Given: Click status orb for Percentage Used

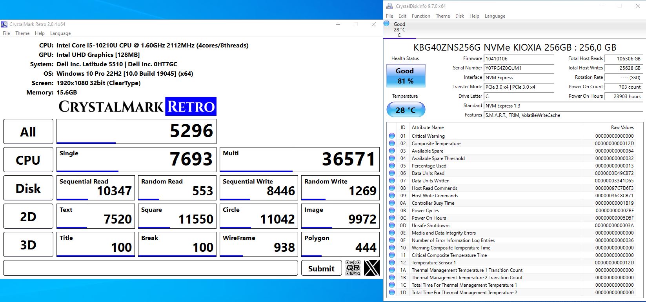Looking at the screenshot, I should [x=392, y=166].
